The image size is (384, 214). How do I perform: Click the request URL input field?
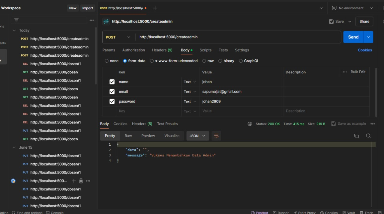click(x=238, y=37)
